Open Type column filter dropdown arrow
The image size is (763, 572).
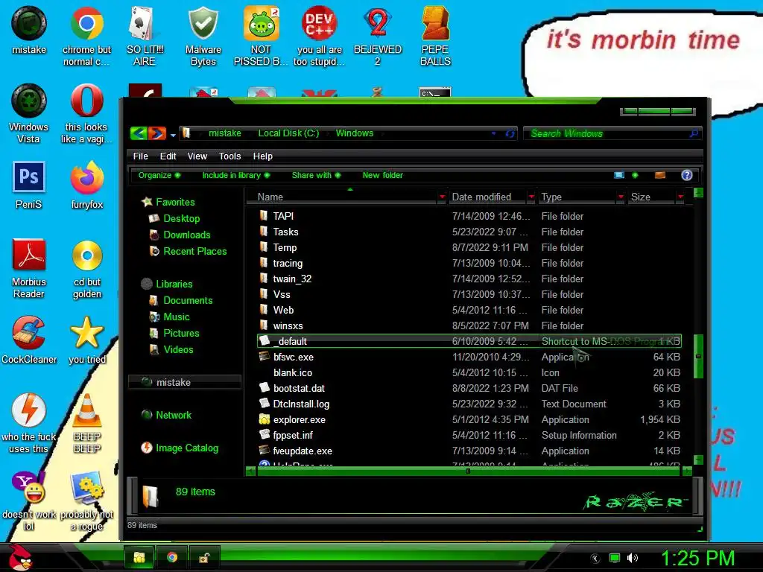click(621, 197)
